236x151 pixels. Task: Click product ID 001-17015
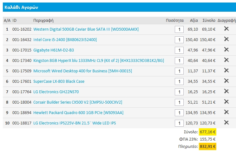pos(22,50)
